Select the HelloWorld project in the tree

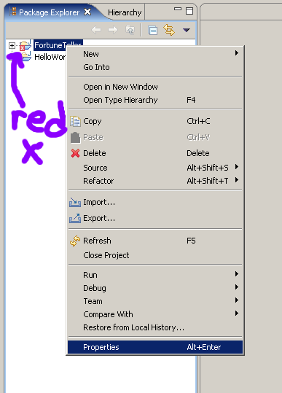point(50,57)
